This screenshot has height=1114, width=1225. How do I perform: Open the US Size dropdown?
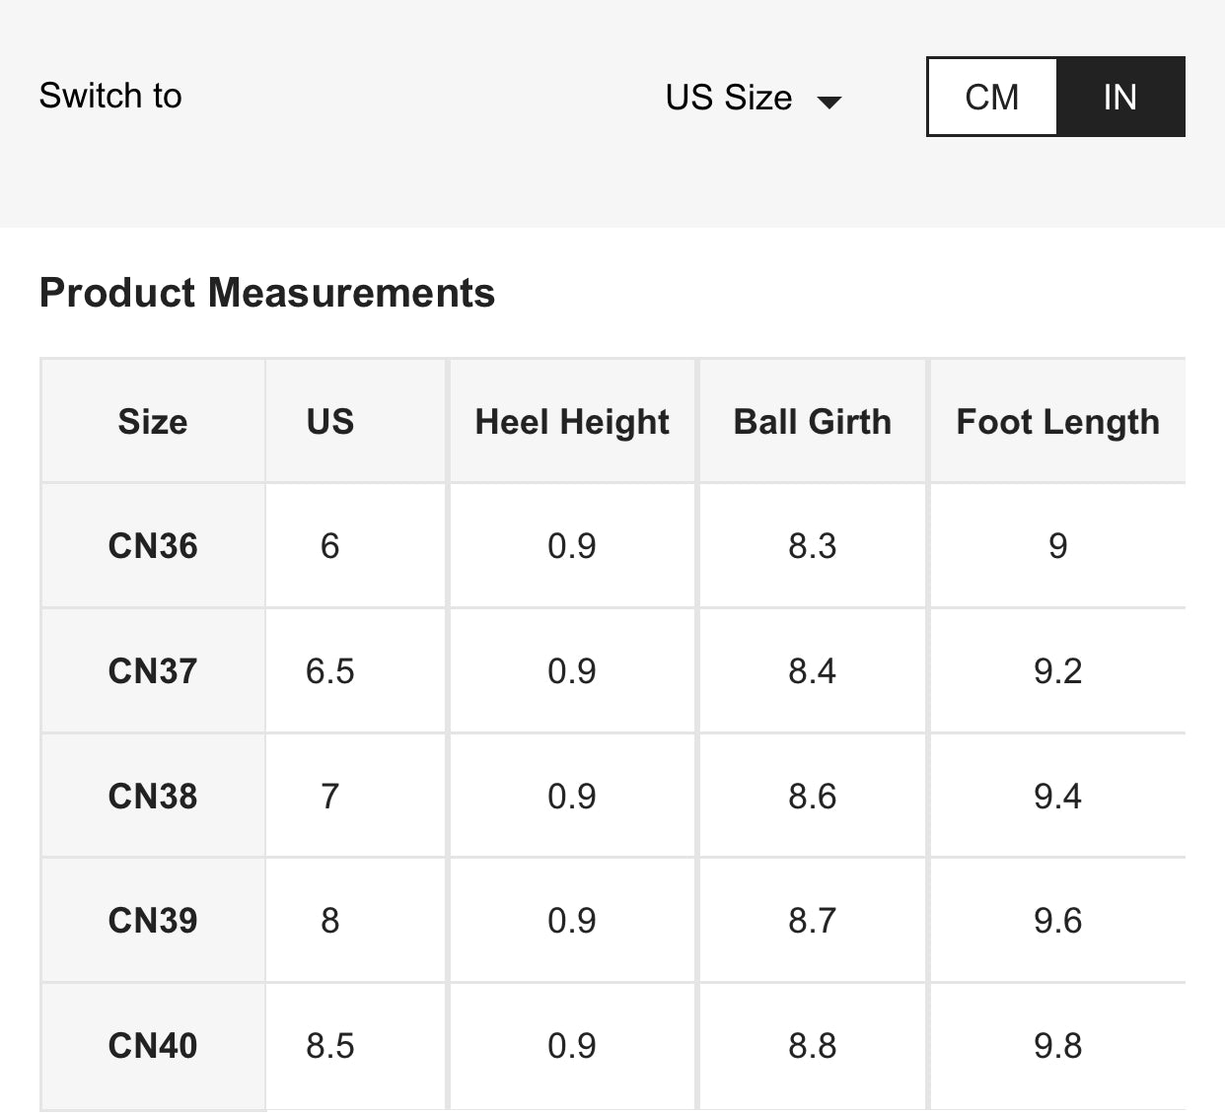(x=729, y=98)
